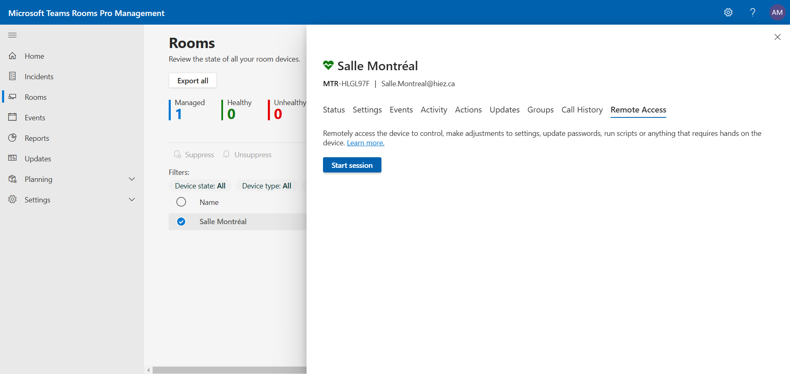
Task: Click the Planning sidebar icon
Action: 13,179
